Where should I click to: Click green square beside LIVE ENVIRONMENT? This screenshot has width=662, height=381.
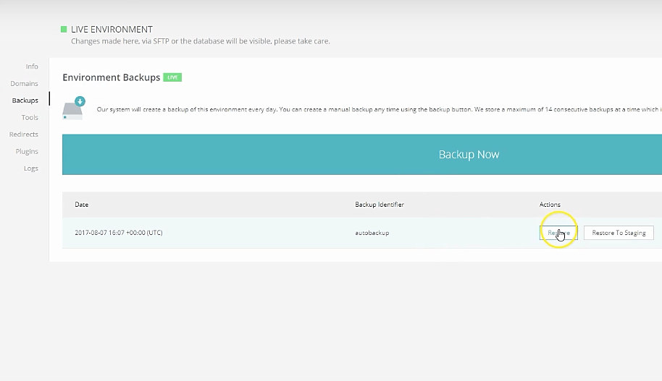64,29
